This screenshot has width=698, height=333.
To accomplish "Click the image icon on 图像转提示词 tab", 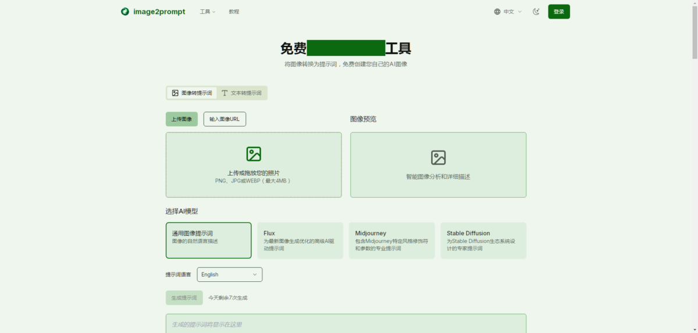I will (x=175, y=93).
